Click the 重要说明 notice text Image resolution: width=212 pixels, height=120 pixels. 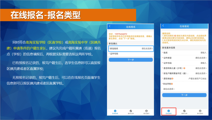tap(184, 38)
